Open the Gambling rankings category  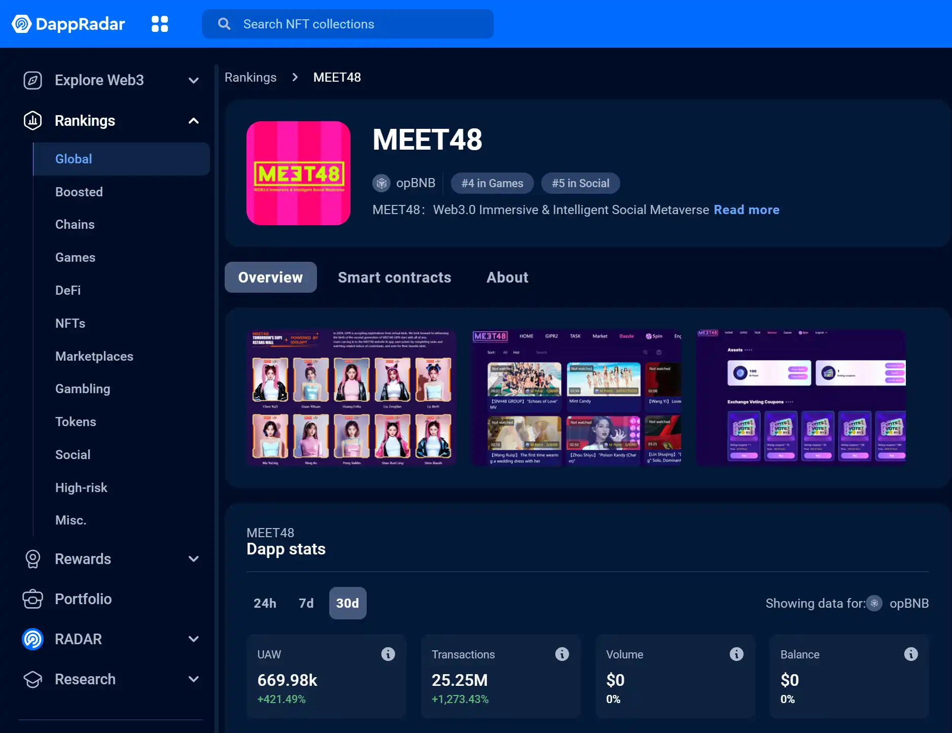[x=83, y=389]
